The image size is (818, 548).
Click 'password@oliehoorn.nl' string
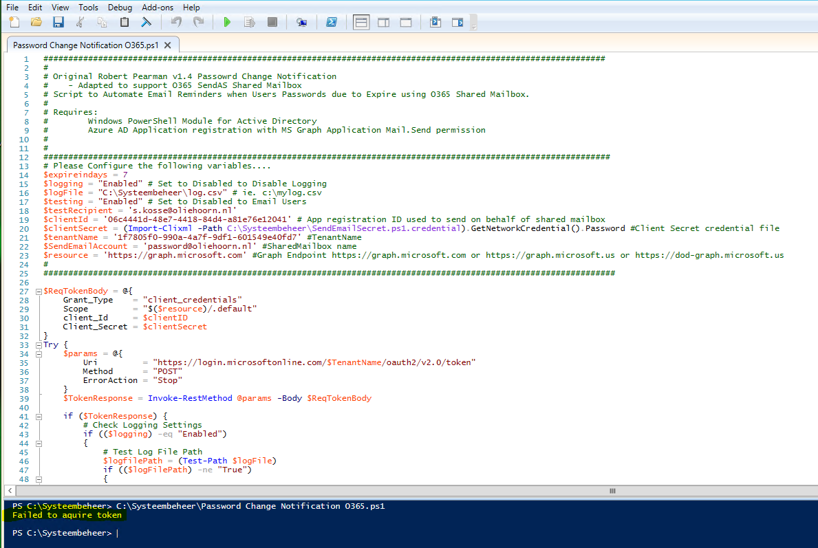200,246
